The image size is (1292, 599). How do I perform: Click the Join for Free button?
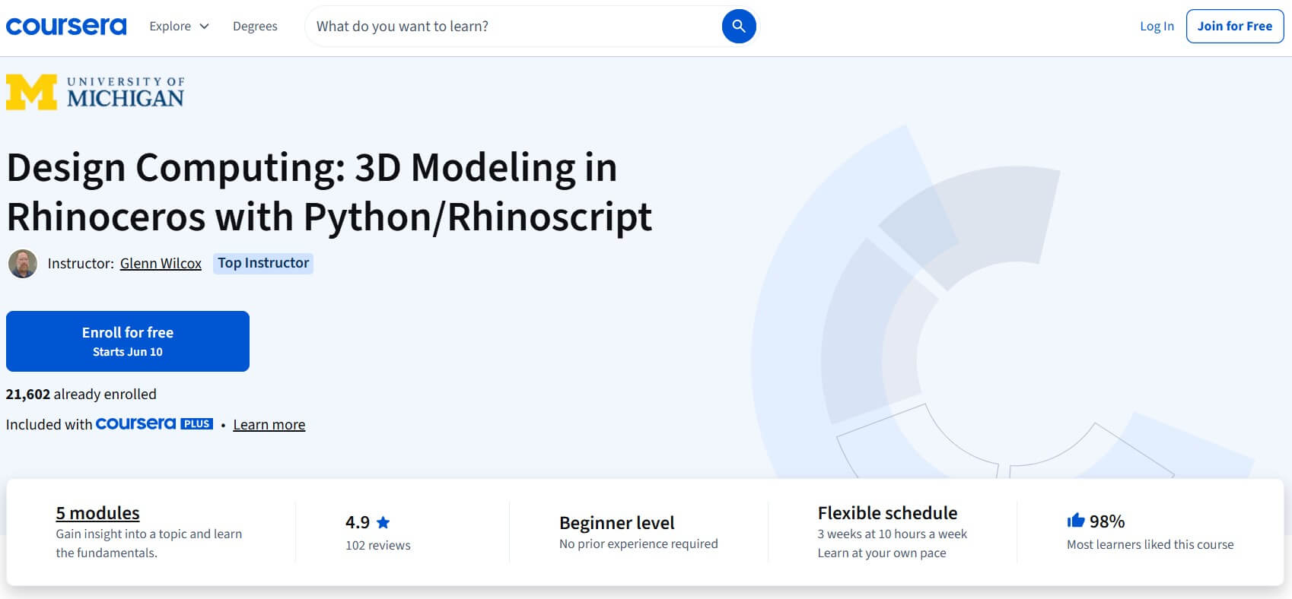[x=1234, y=26]
